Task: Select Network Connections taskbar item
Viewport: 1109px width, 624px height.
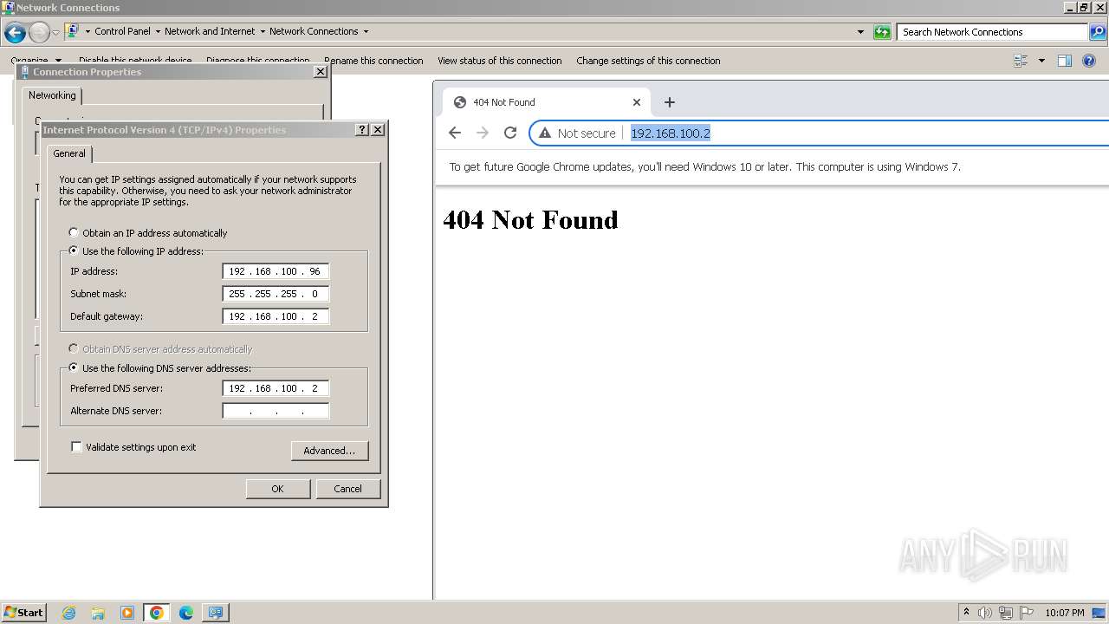Action: tap(216, 613)
